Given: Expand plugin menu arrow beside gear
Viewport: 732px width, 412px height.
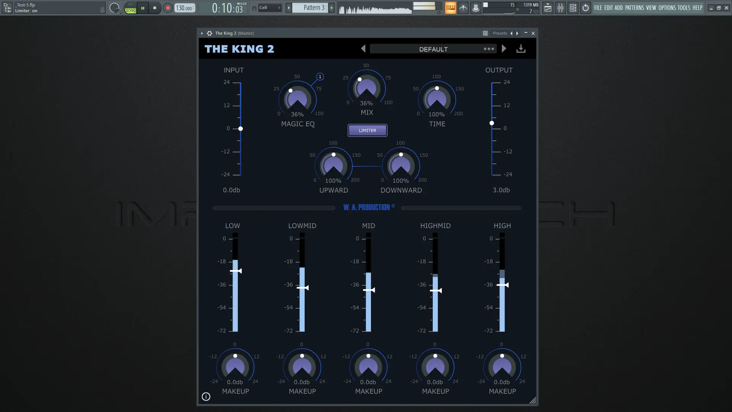Looking at the screenshot, I should (202, 33).
